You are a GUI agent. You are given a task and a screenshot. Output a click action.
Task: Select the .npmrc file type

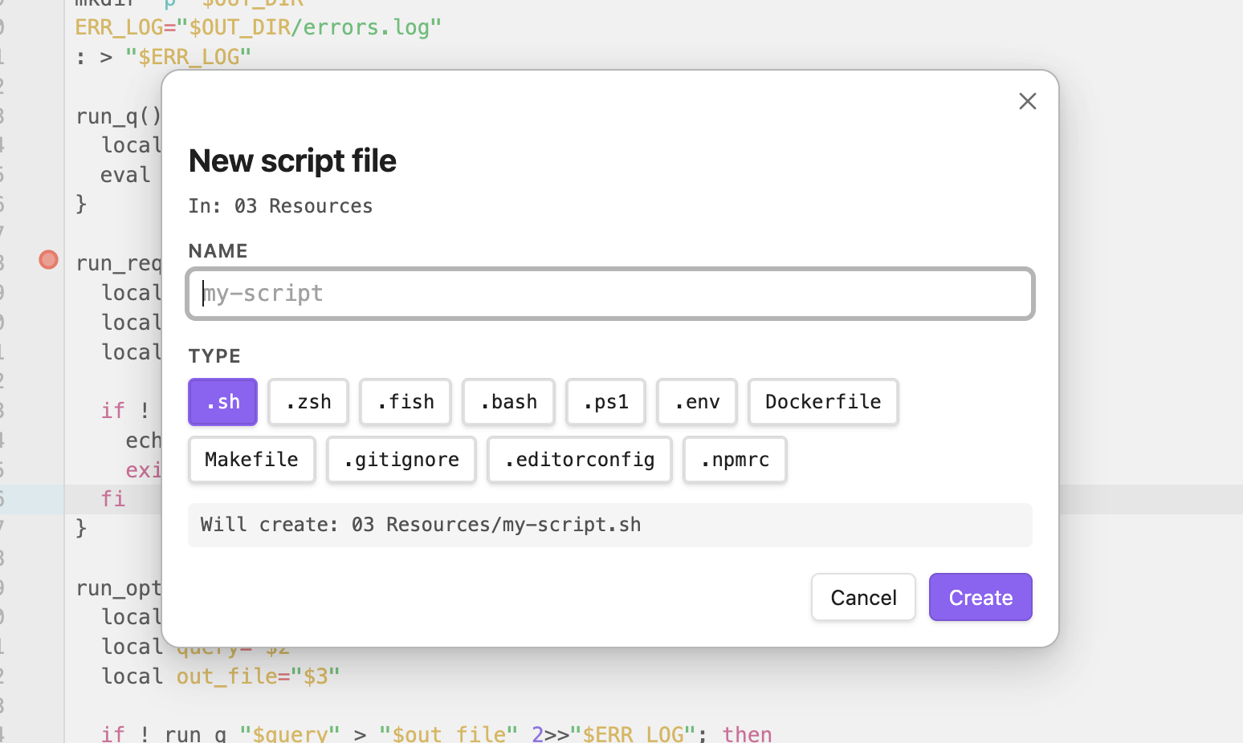[x=735, y=460]
